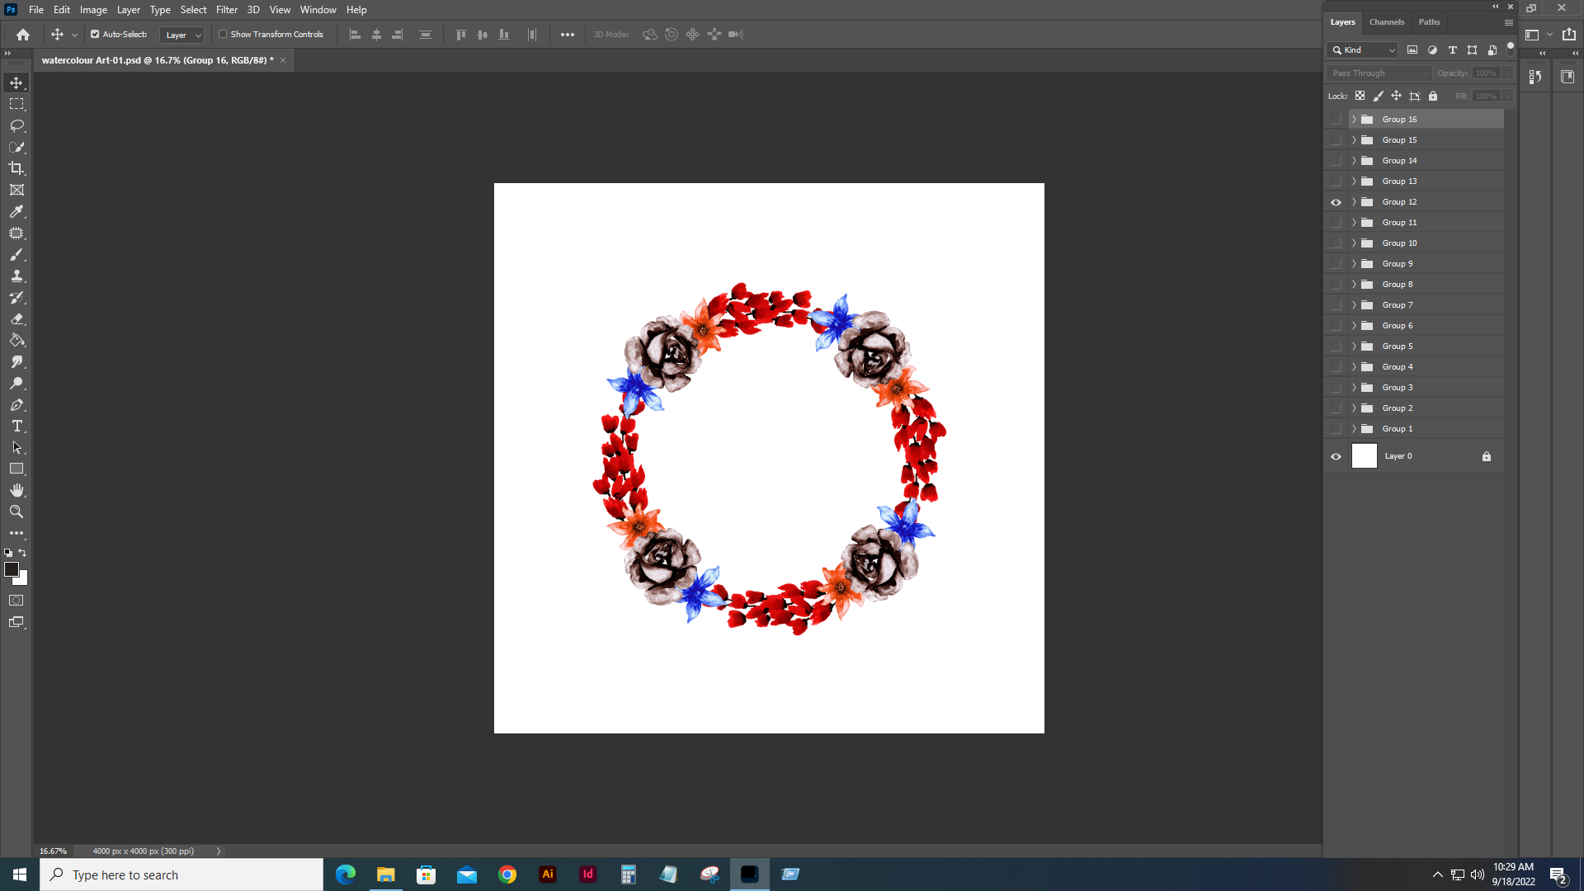
Task: Expand the Group 16 folder
Action: pos(1354,120)
